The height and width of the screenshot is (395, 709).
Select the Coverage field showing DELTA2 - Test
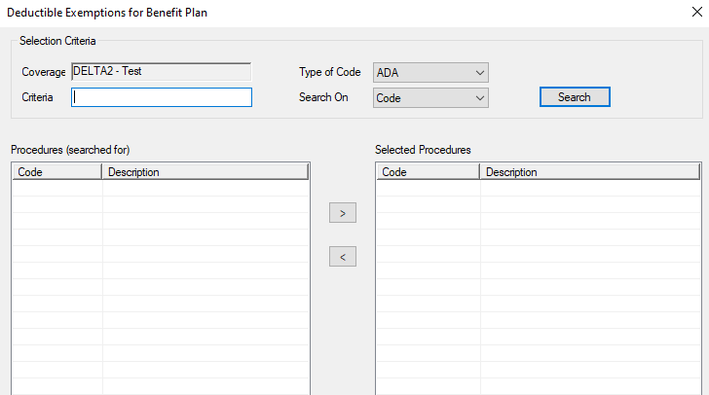pos(161,72)
